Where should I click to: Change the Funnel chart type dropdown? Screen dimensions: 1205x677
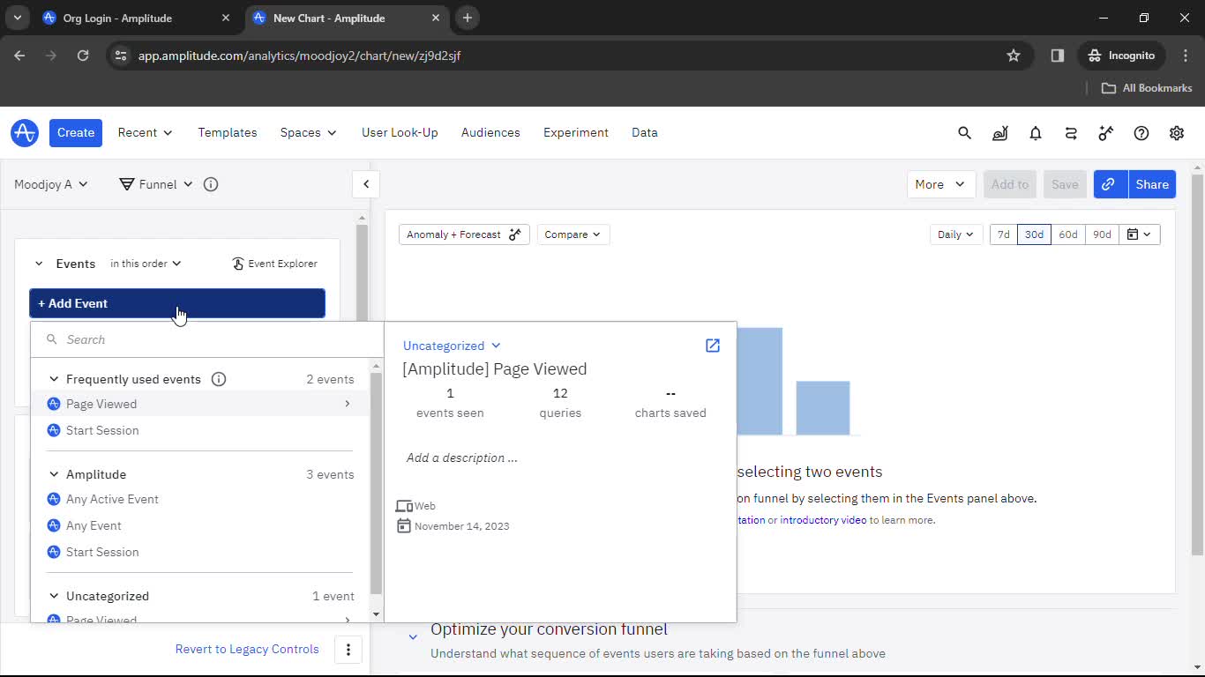click(156, 184)
